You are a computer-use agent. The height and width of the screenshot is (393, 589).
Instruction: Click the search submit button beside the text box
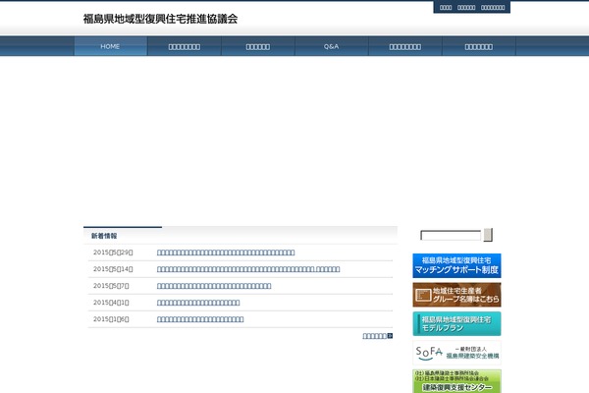[x=488, y=235]
